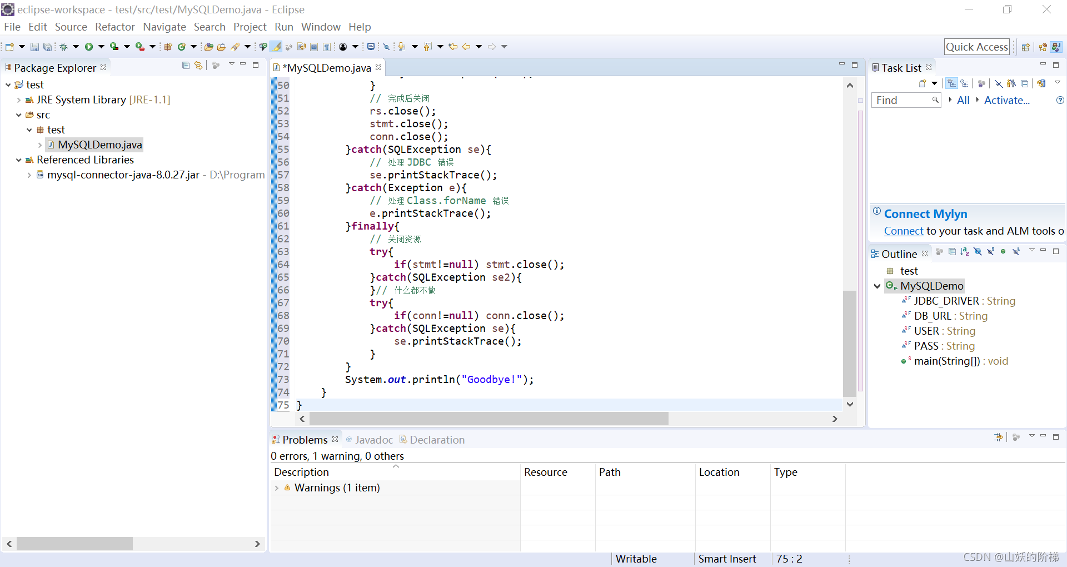Click Sort alphabetically icon in Outline
The width and height of the screenshot is (1067, 567).
pos(965,252)
